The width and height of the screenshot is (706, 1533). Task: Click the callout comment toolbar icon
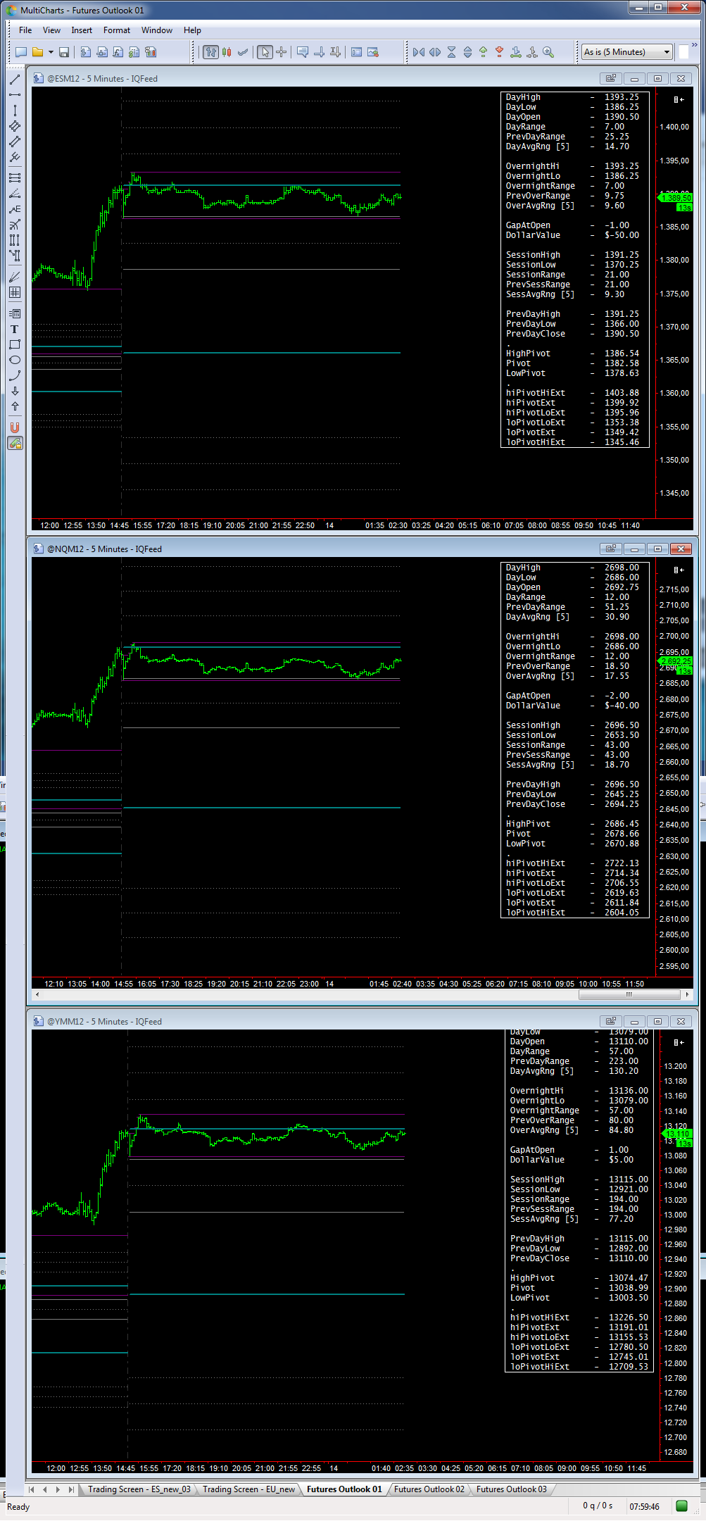tap(303, 52)
